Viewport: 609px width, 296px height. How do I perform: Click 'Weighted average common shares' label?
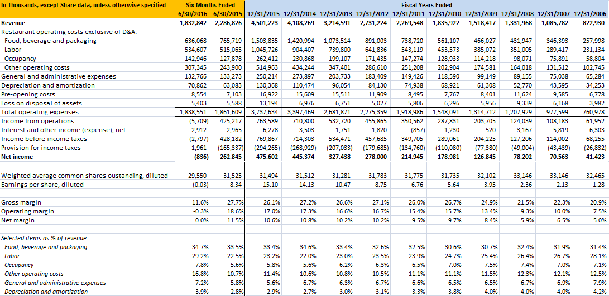click(x=85, y=176)
